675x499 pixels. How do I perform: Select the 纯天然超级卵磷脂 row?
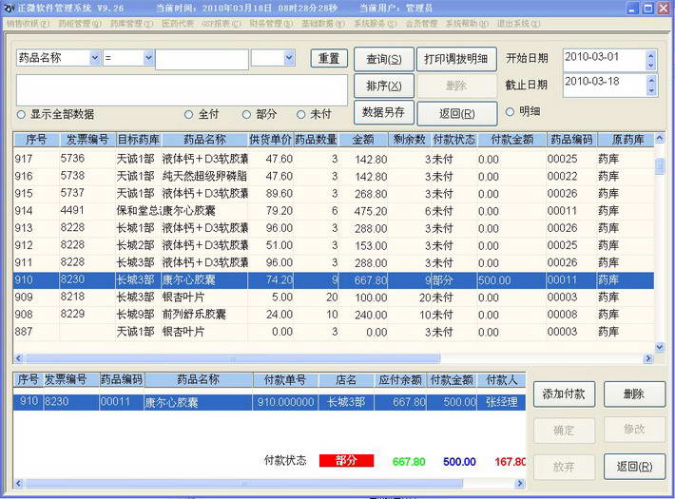pos(334,176)
